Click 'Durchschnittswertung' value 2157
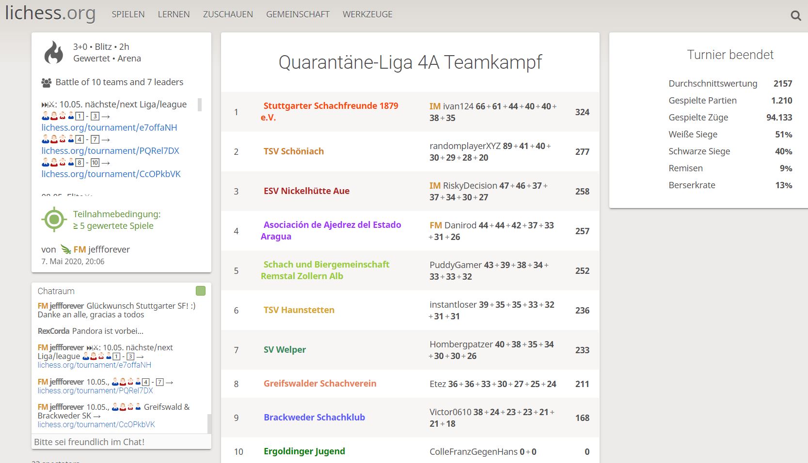This screenshot has height=463, width=808. [x=783, y=84]
